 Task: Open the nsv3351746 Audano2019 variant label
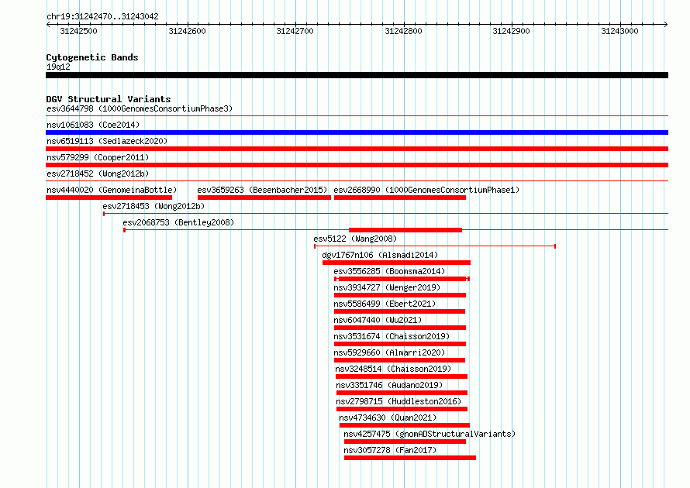[389, 385]
